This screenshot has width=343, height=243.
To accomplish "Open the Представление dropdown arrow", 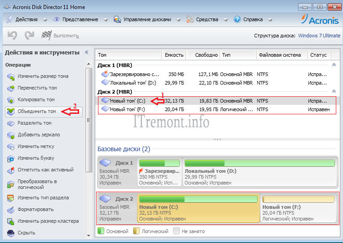I will point(106,20).
